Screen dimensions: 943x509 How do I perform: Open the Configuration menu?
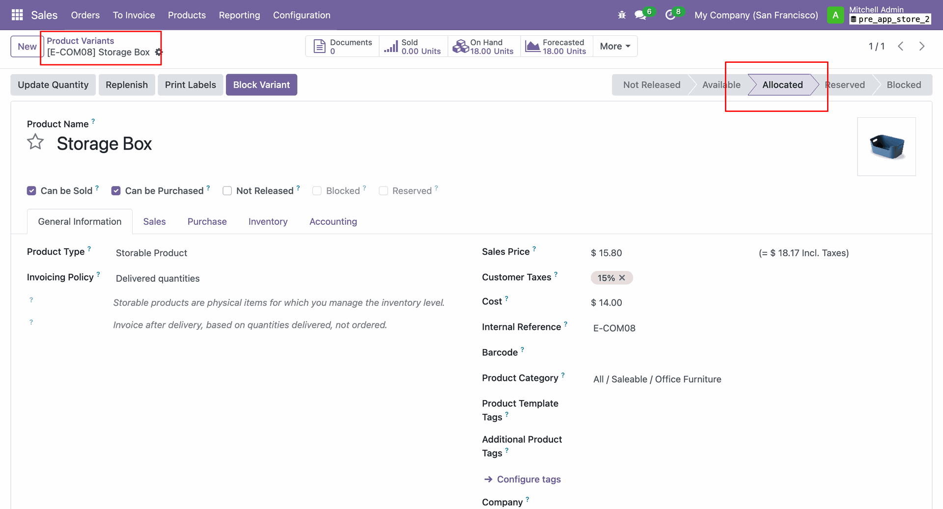tap(302, 15)
